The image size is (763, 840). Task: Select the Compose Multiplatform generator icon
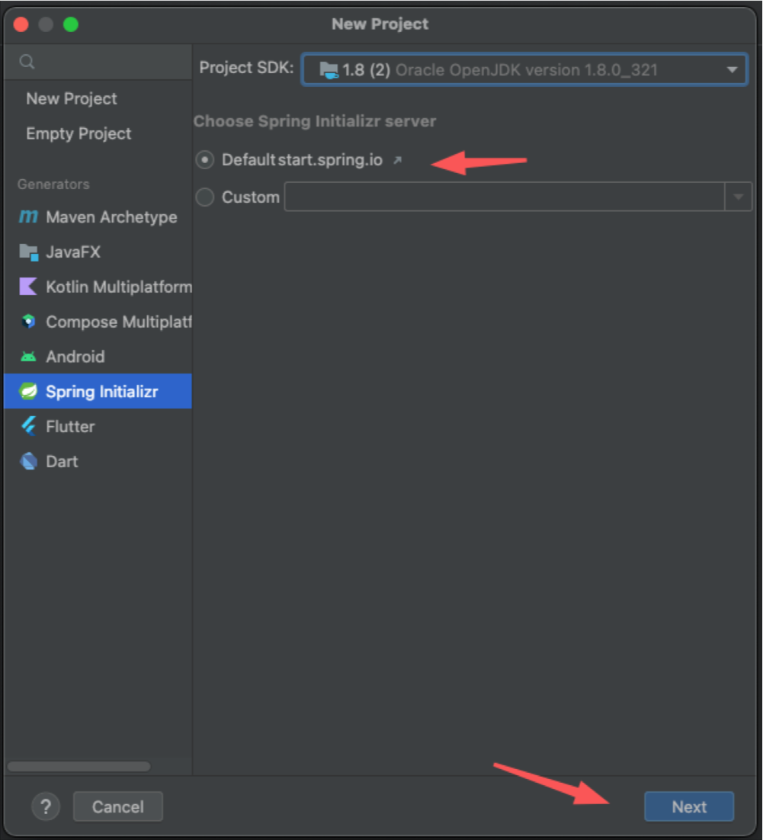(27, 322)
